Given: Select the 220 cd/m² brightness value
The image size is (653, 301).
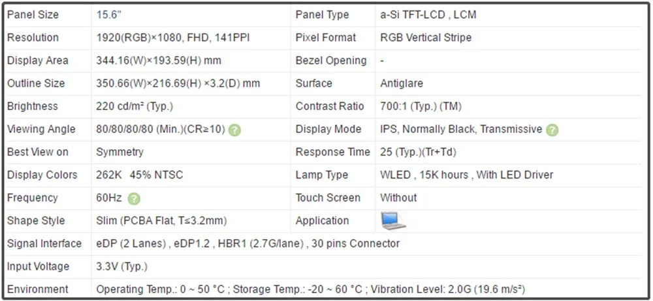Looking at the screenshot, I should 135,106.
